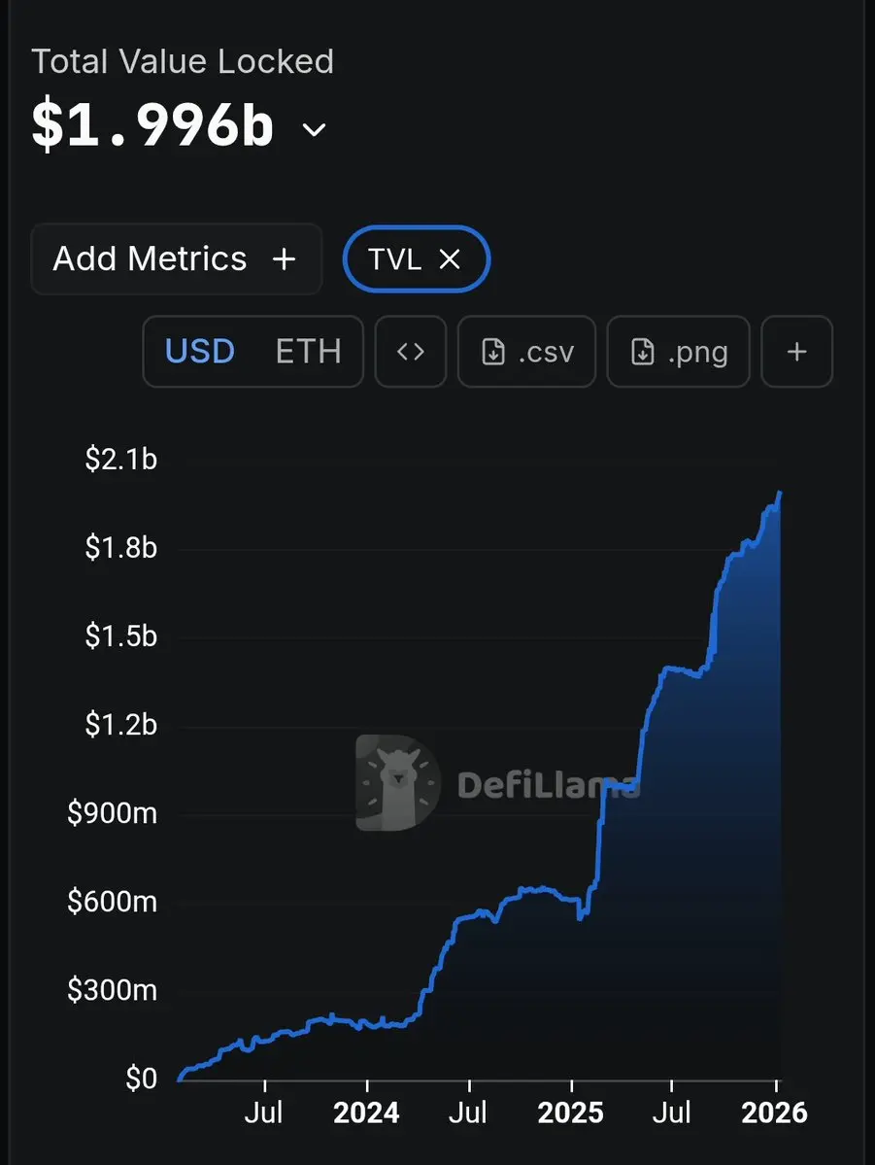Click the $2.1b y-axis label
875x1165 pixels.
120,459
